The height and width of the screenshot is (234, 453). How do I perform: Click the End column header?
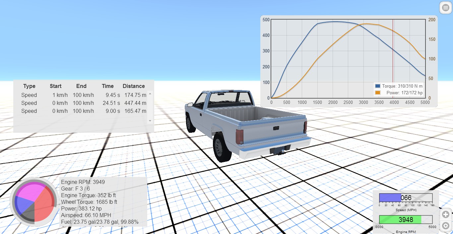tap(81, 86)
